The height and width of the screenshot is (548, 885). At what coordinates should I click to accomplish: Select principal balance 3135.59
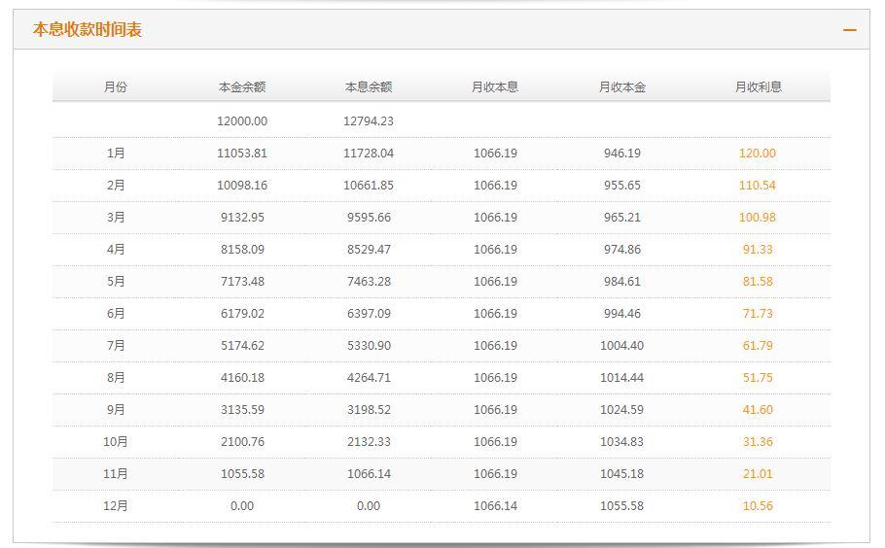click(242, 410)
